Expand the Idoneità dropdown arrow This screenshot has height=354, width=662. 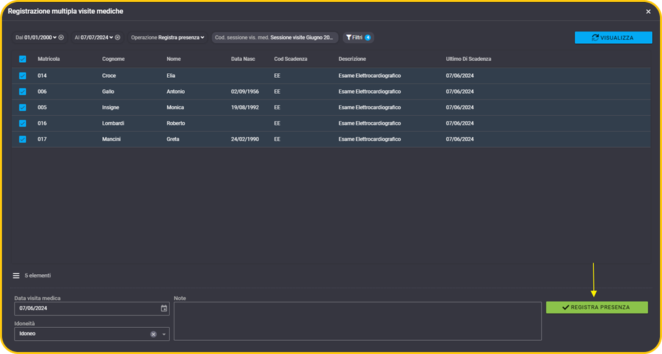[164, 334]
